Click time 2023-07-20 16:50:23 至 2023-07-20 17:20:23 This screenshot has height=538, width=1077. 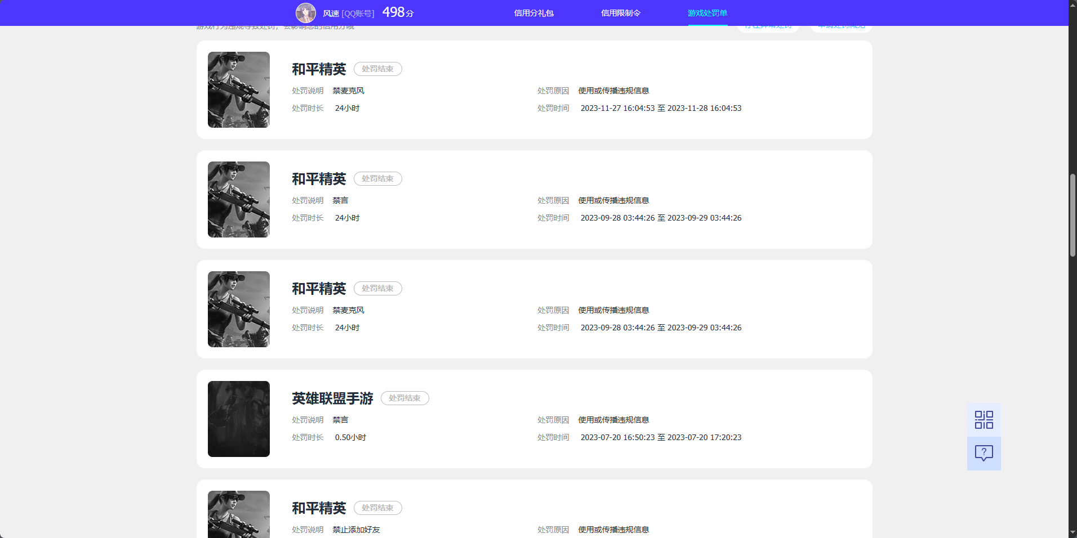coord(661,437)
